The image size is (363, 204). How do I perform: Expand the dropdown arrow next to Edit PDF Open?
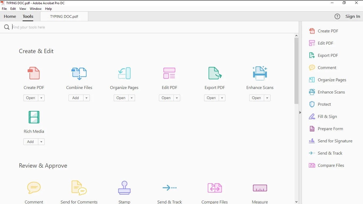(177, 98)
